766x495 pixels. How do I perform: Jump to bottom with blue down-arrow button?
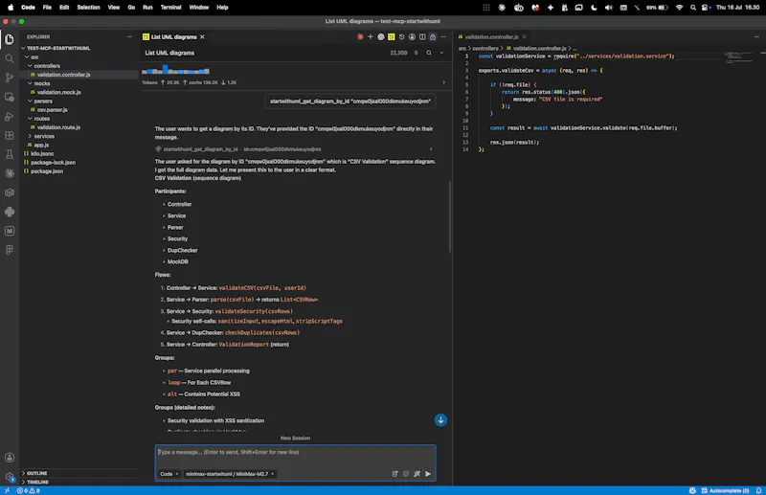(x=440, y=419)
